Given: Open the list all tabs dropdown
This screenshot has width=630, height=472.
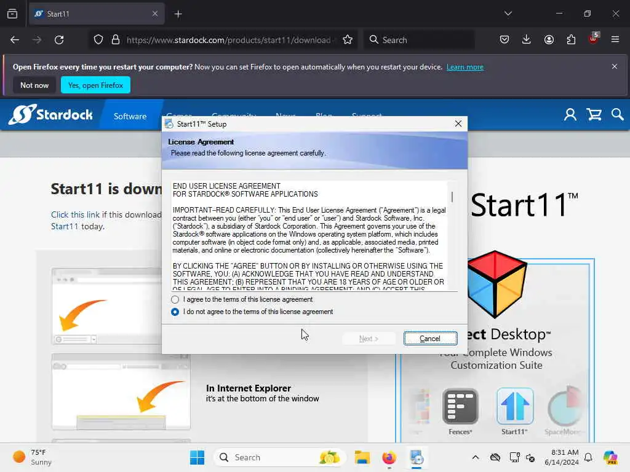Looking at the screenshot, I should pos(508,14).
